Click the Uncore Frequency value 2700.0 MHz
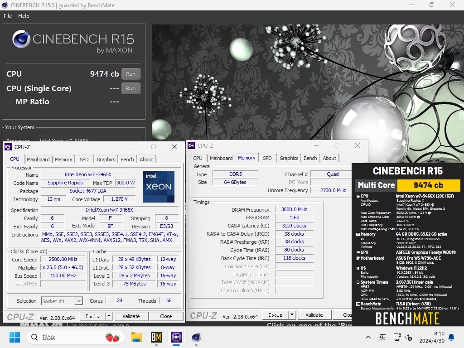This screenshot has width=464, height=348. pos(333,191)
